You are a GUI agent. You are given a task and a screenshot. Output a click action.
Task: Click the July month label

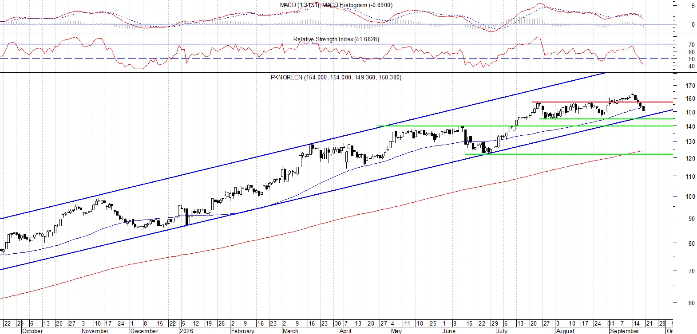502,331
